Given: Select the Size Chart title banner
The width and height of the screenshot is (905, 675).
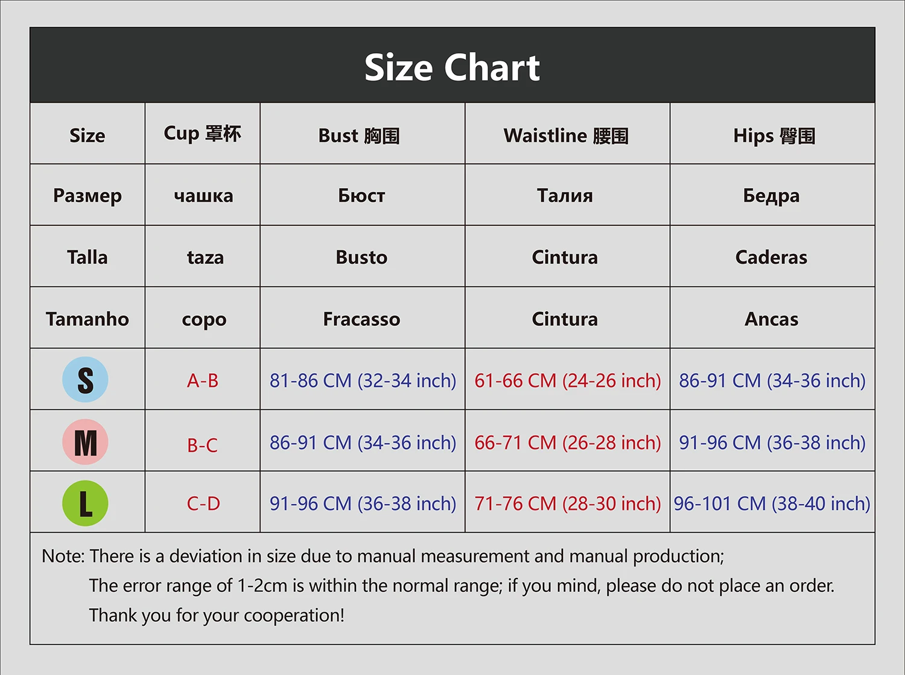Looking at the screenshot, I should coord(453,65).
